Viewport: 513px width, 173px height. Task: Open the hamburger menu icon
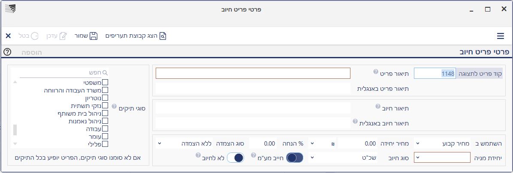[x=500, y=36]
